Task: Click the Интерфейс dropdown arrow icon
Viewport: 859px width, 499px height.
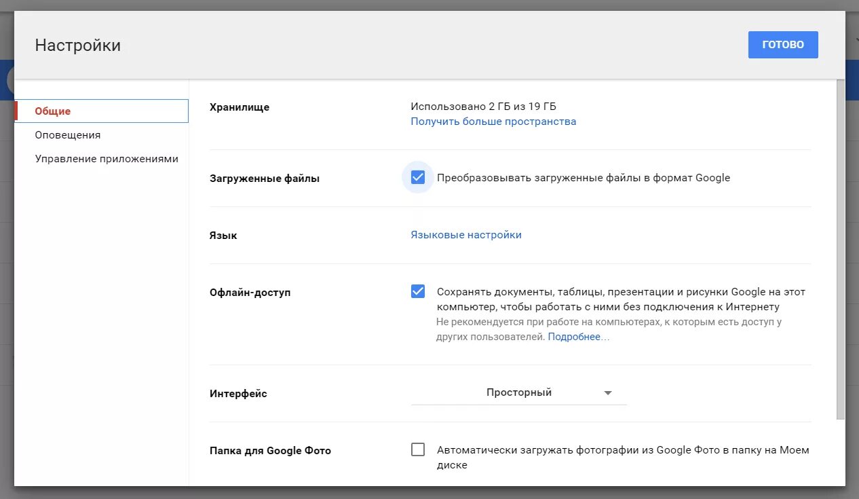Action: tap(608, 393)
